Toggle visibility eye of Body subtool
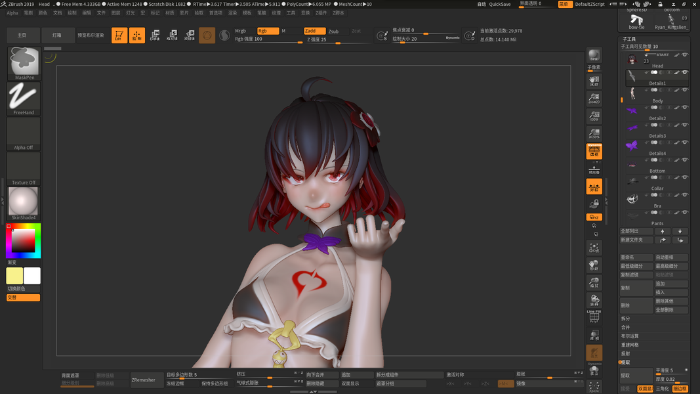Image resolution: width=700 pixels, height=394 pixels. pos(685,90)
